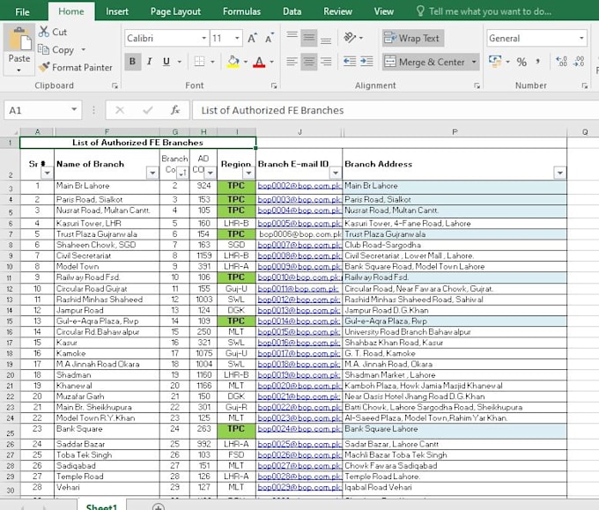Image resolution: width=599 pixels, height=510 pixels.
Task: Increase indent of cell content
Action: point(366,62)
